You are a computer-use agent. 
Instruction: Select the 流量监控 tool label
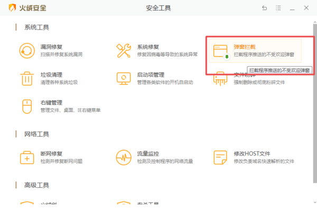click(x=148, y=154)
